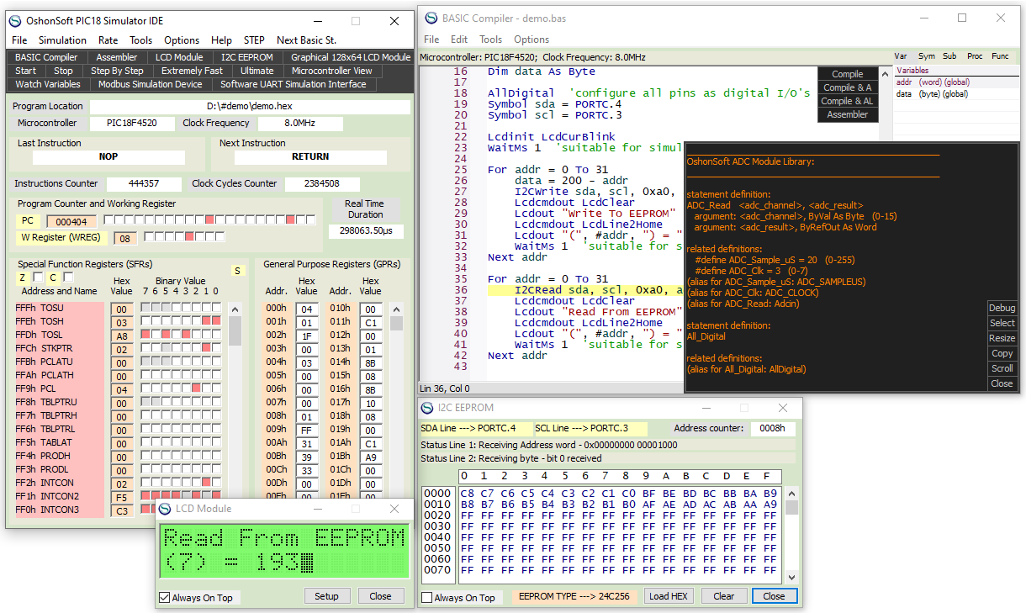This screenshot has height=613, width=1026.
Task: Enable Always On Top in the I2C EEPROM window
Action: [x=427, y=597]
